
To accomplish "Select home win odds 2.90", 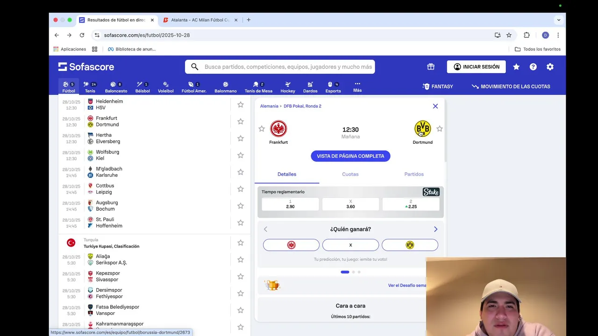I will (x=290, y=204).
